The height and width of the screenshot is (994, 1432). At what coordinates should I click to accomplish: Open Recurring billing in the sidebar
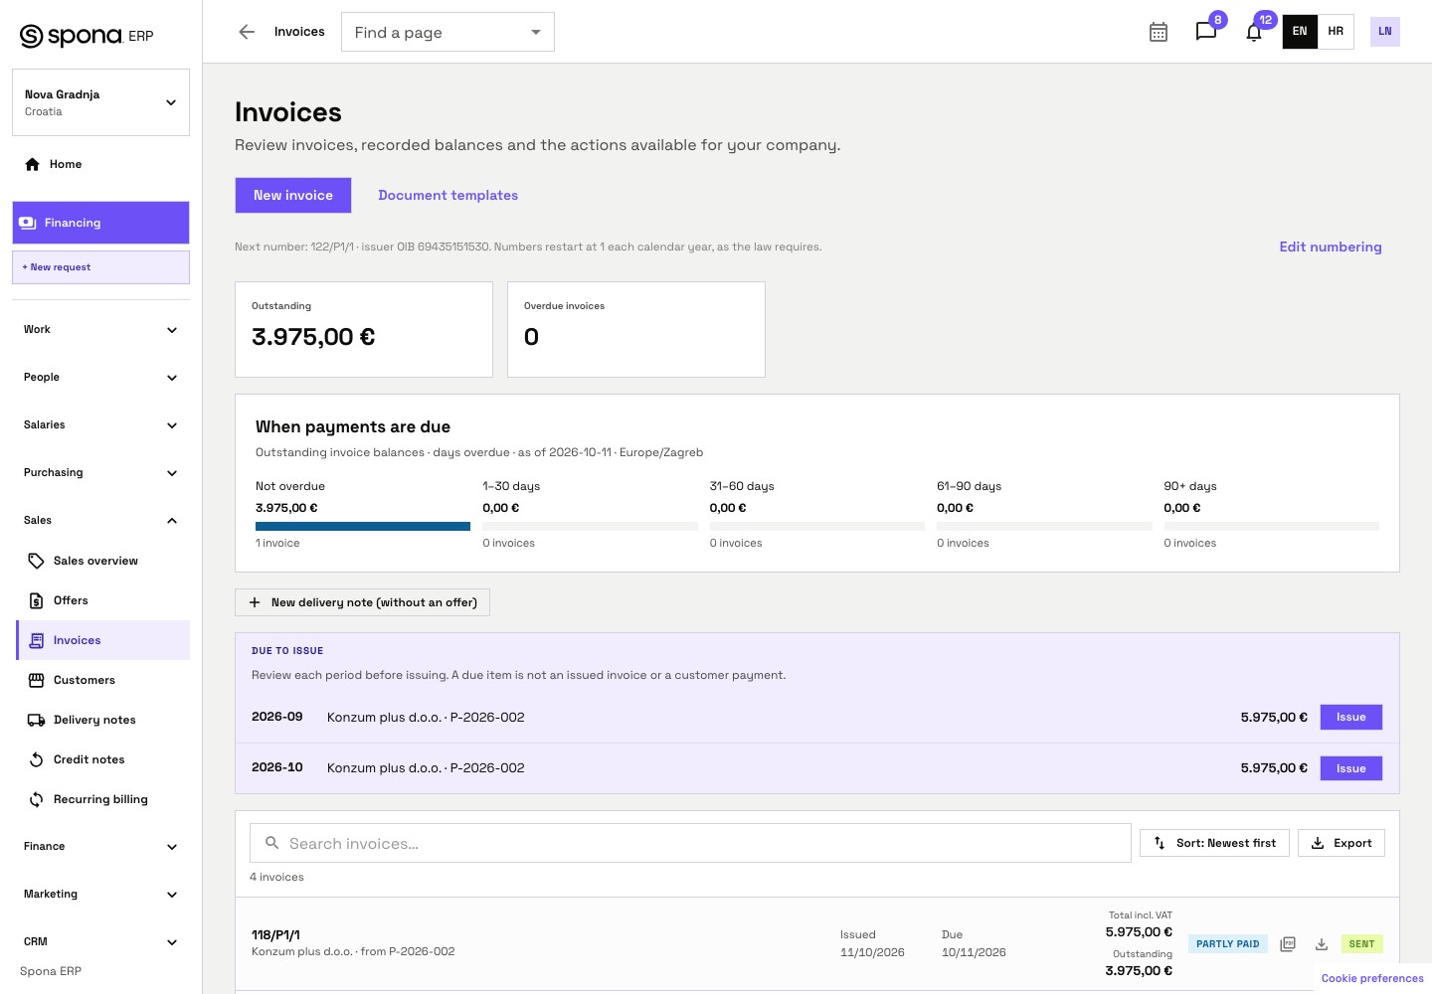tap(102, 799)
